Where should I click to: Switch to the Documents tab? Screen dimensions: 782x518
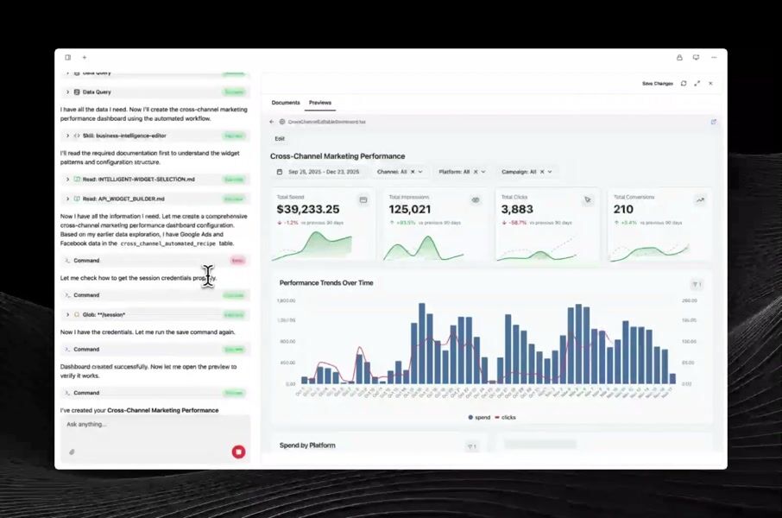(286, 103)
